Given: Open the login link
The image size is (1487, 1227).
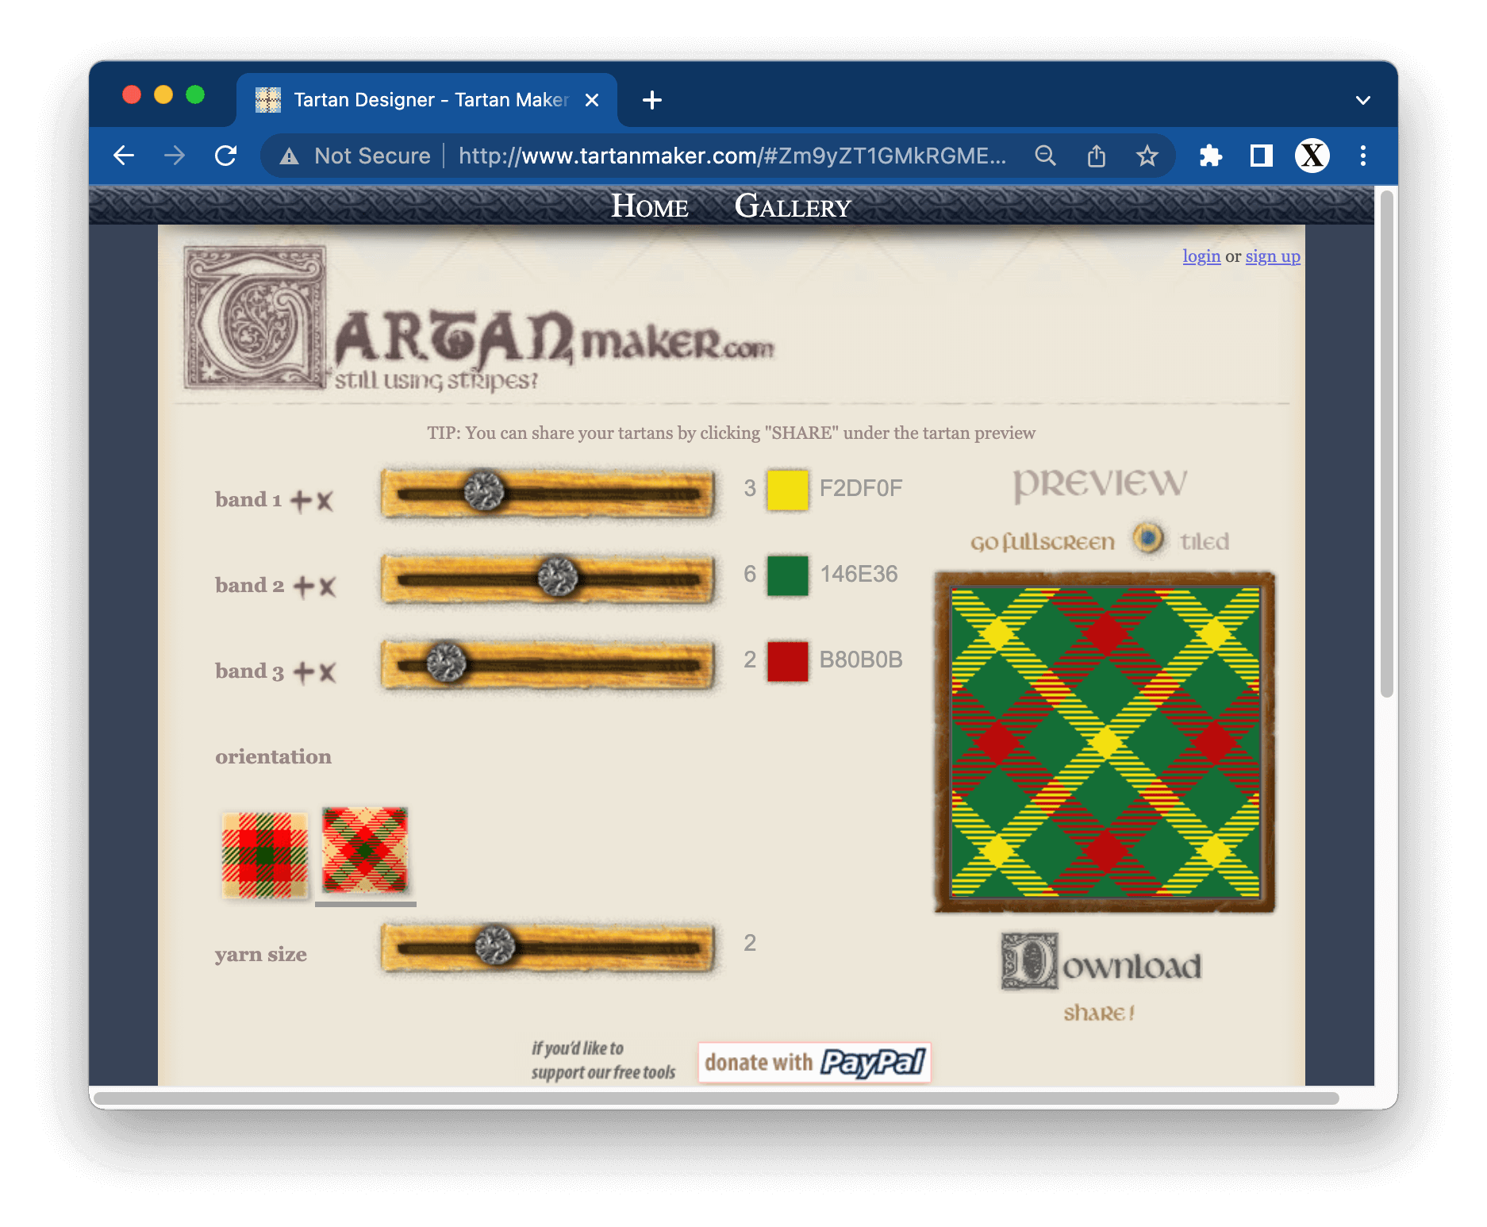Looking at the screenshot, I should click(x=1201, y=256).
